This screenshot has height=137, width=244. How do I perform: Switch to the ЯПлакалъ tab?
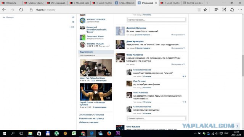point(11,3)
